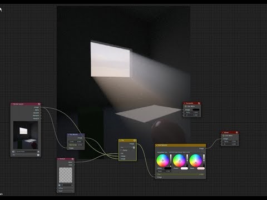
Task: Collapse the Render Layers node
Action: coord(12,104)
